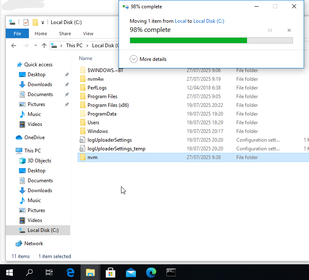Click the Up directory arrow icon
Viewport: 309px width, 280px height.
pyautogui.click(x=44, y=46)
